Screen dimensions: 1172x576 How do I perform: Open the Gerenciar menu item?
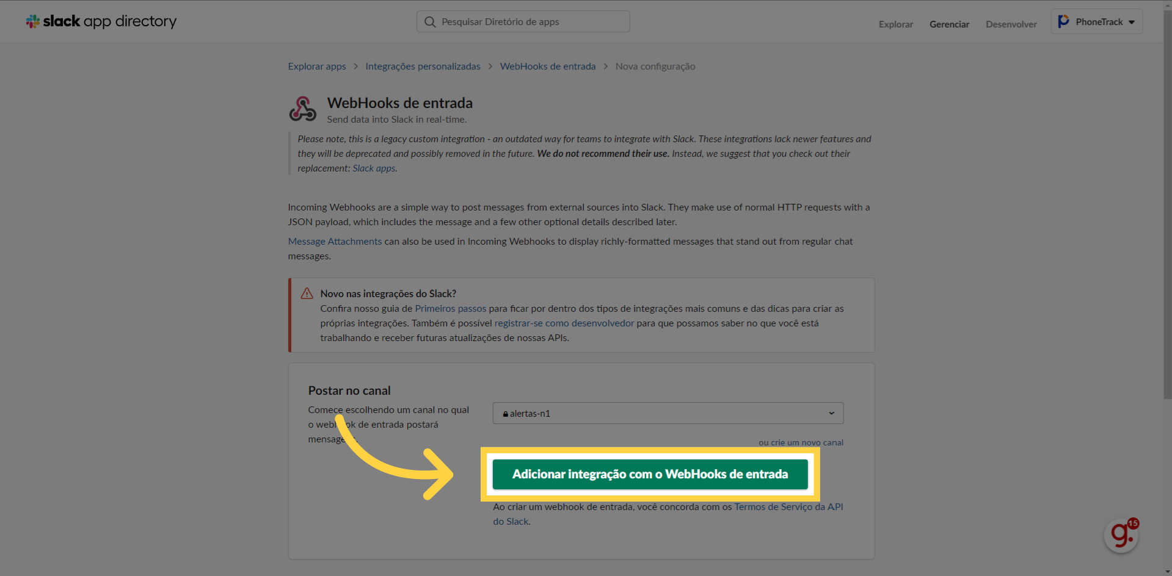pos(950,24)
